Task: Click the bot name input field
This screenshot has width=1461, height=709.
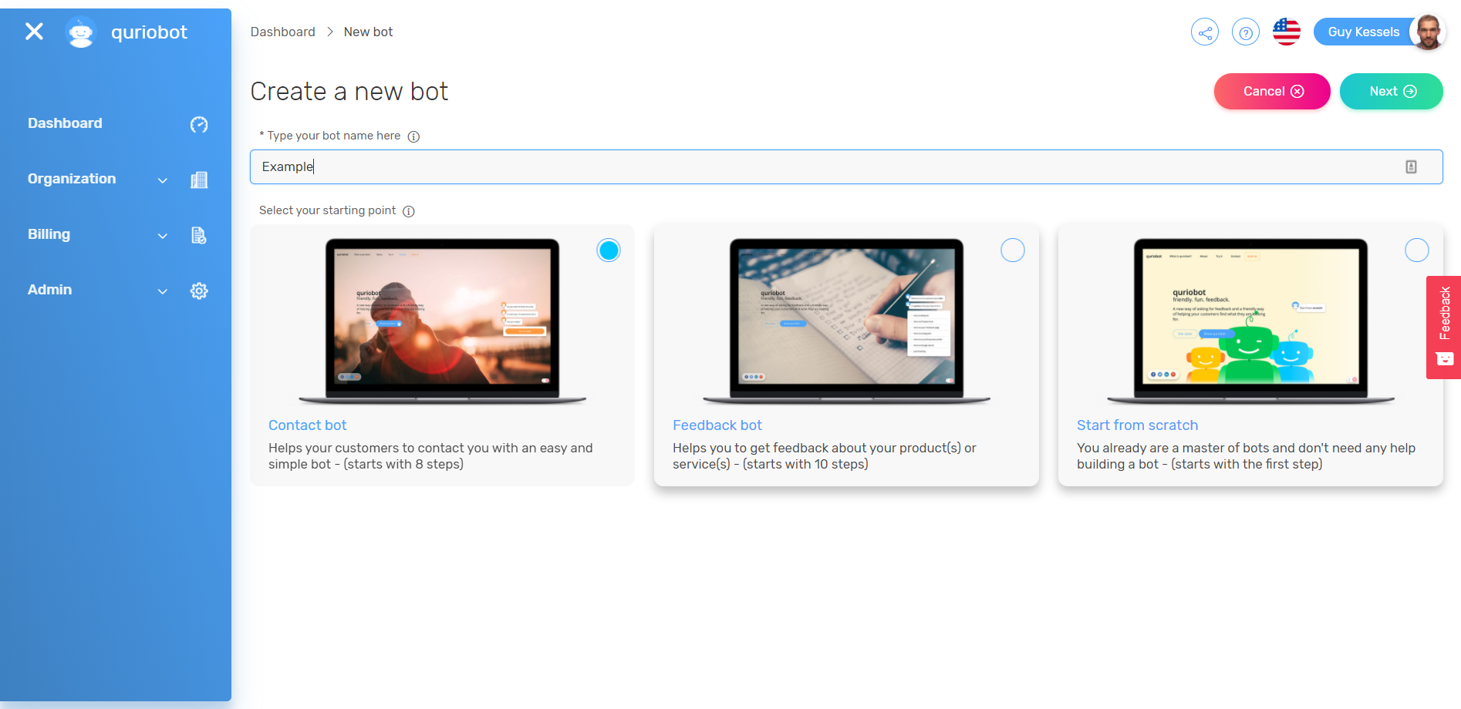Action: click(x=846, y=166)
